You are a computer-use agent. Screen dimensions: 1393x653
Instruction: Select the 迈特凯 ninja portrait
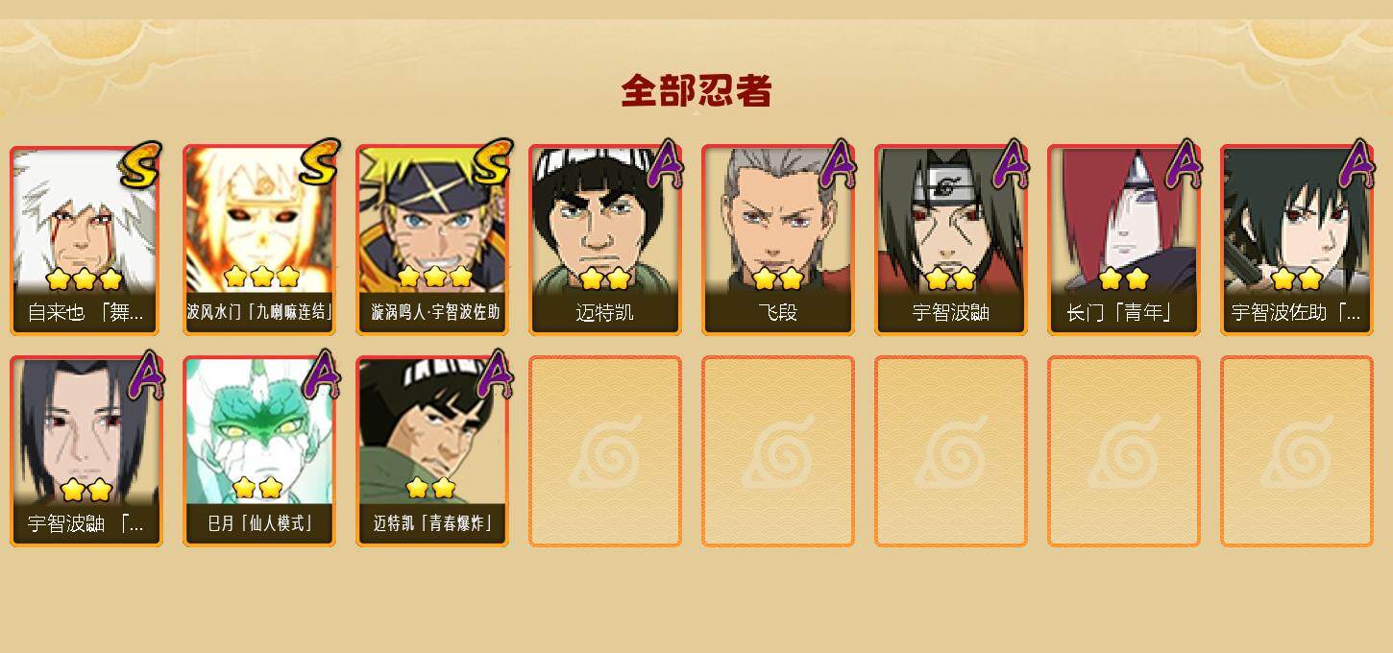tap(605, 240)
